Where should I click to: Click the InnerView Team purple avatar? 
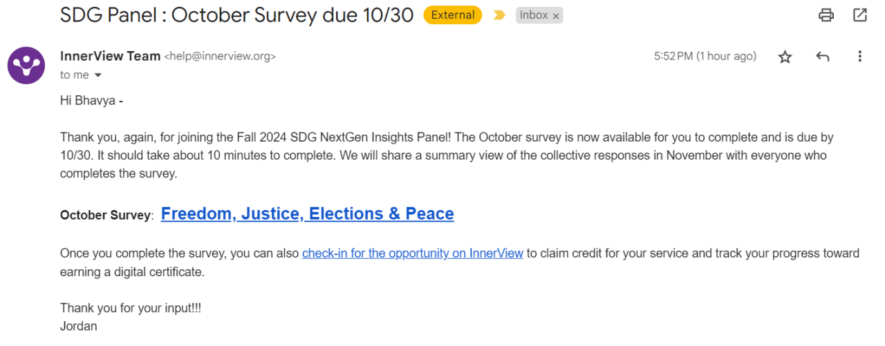(x=26, y=66)
